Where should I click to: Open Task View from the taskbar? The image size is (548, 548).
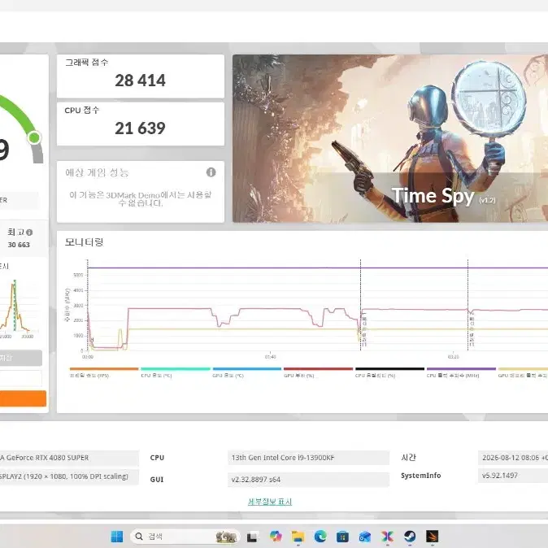[252, 536]
